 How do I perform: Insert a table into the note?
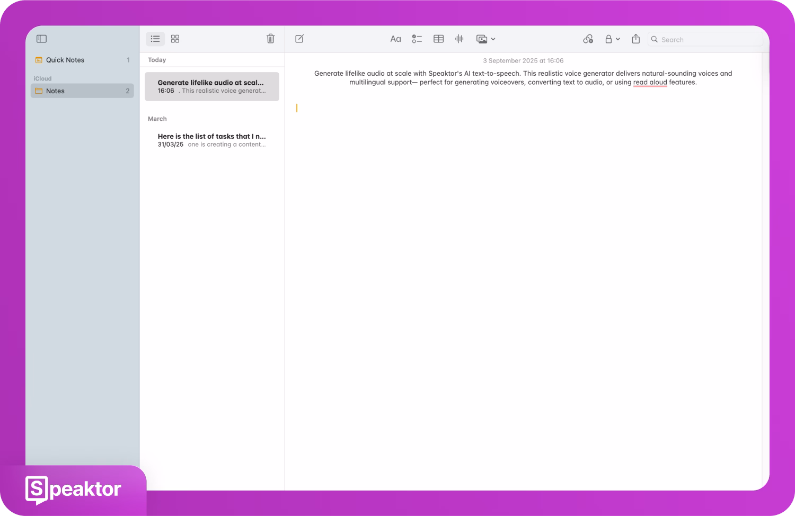[438, 39]
